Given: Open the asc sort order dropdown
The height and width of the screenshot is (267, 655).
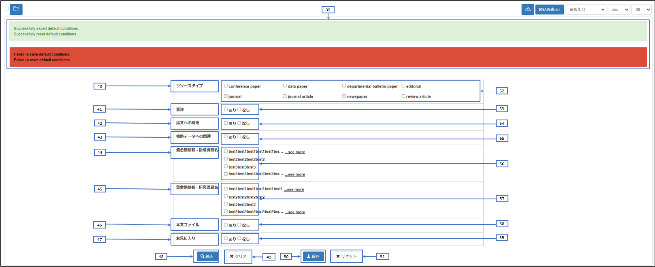Looking at the screenshot, I should pos(619,9).
